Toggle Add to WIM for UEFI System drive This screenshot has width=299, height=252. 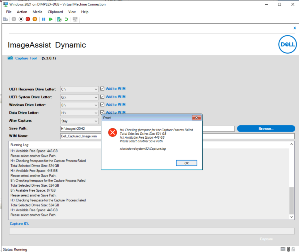[103, 97]
